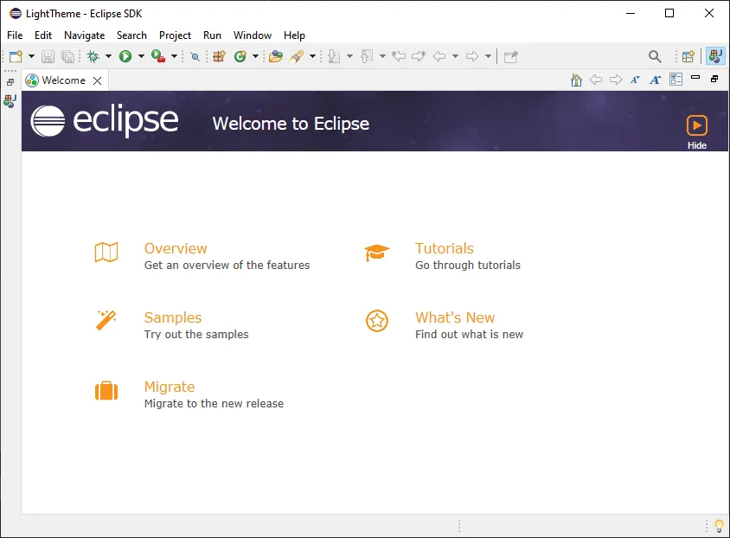Restore the Welcome view with restore icon
This screenshot has width=730, height=538.
click(714, 79)
